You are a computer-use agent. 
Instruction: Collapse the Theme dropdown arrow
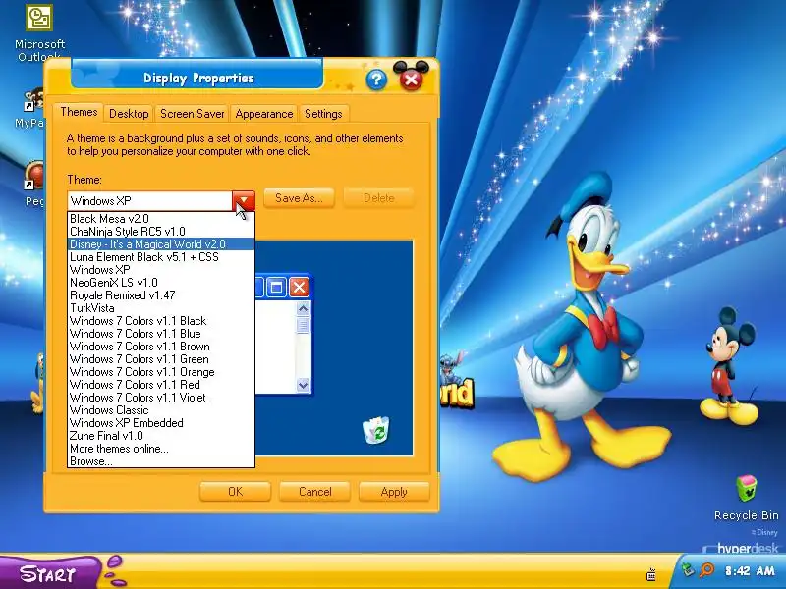(244, 201)
